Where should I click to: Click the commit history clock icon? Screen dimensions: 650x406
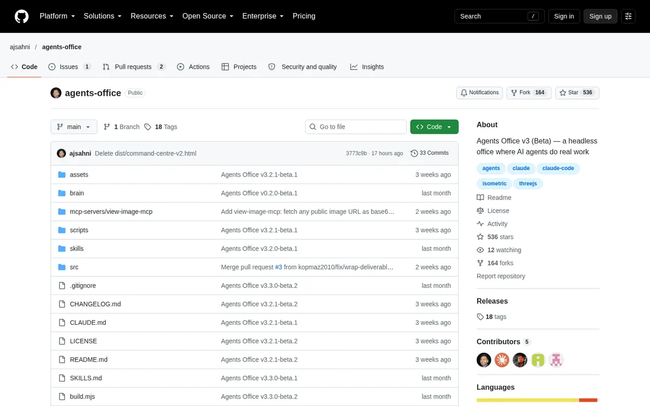pos(414,153)
